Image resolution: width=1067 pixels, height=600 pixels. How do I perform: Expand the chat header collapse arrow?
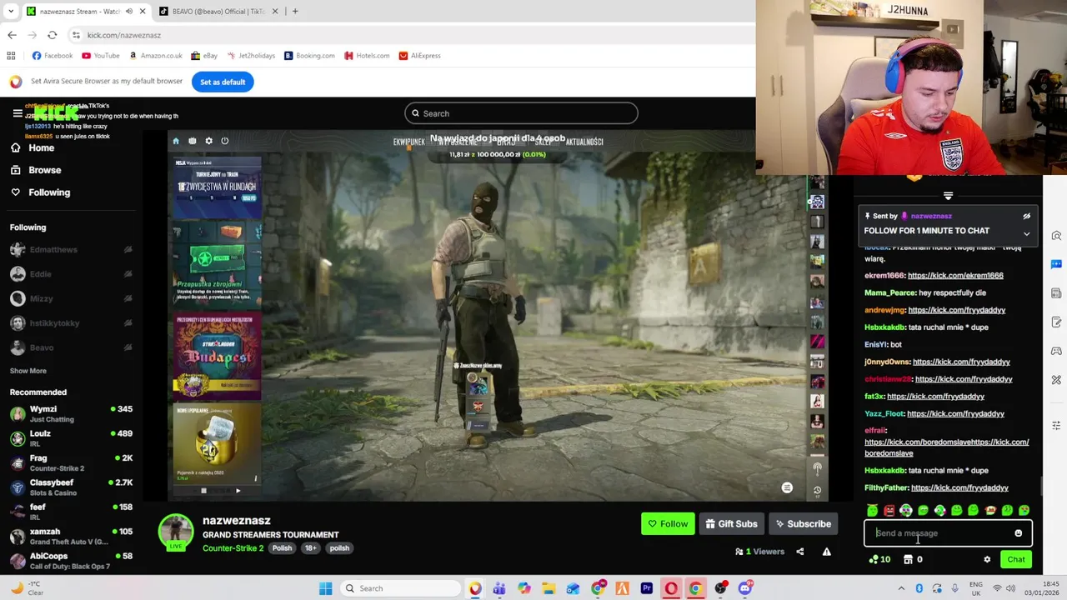click(948, 196)
